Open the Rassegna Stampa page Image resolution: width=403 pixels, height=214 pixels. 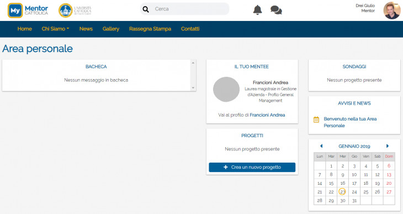(150, 29)
